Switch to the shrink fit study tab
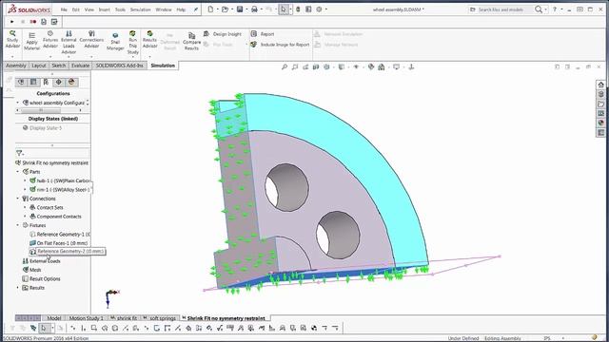 click(x=124, y=318)
